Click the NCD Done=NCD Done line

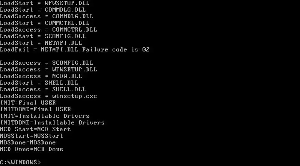[x=32, y=149]
